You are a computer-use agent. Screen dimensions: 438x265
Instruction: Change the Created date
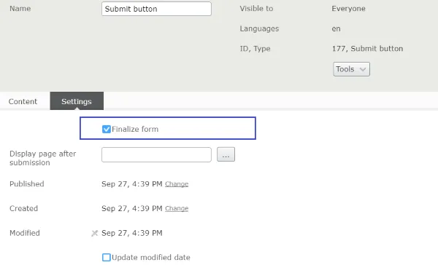pos(177,208)
